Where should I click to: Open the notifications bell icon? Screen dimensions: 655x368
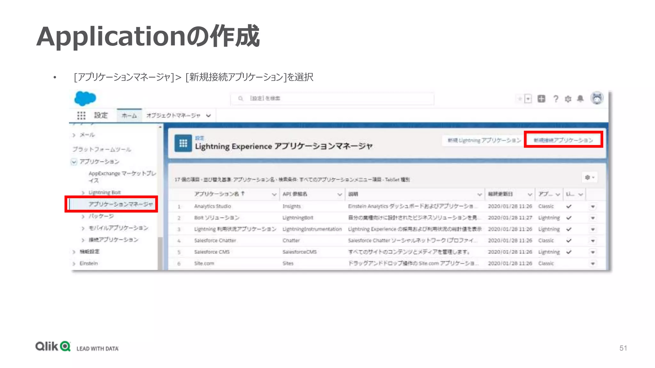point(580,99)
